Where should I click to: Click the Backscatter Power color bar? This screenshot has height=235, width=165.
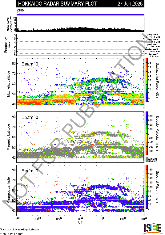pyautogui.click(x=147, y=80)
